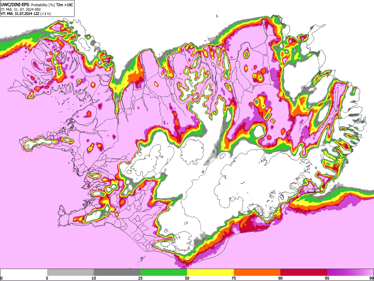Click the legend label '99'

(x=371, y=278)
